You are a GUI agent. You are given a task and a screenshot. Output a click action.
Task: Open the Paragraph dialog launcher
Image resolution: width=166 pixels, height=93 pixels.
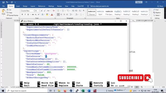click(x=85, y=18)
